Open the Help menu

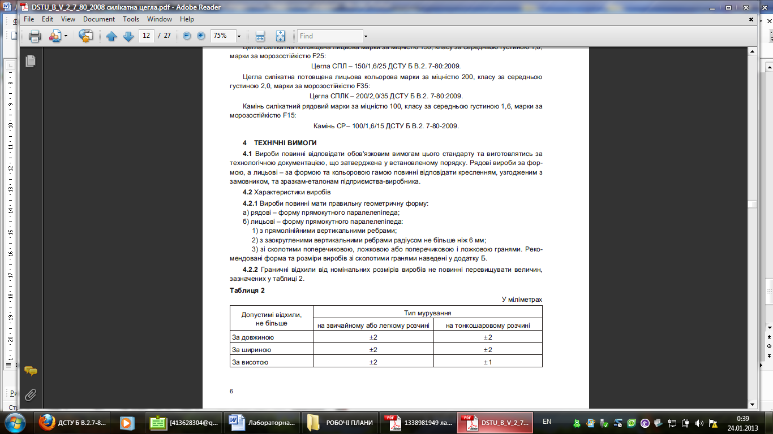pyautogui.click(x=187, y=19)
